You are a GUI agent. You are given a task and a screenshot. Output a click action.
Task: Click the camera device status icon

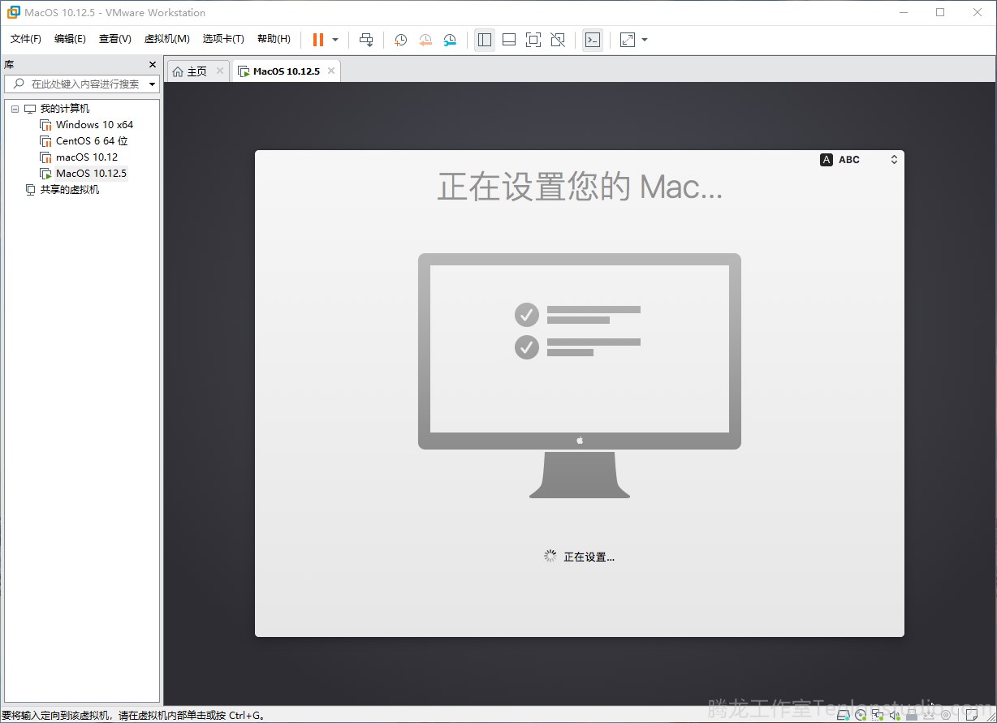coord(946,715)
